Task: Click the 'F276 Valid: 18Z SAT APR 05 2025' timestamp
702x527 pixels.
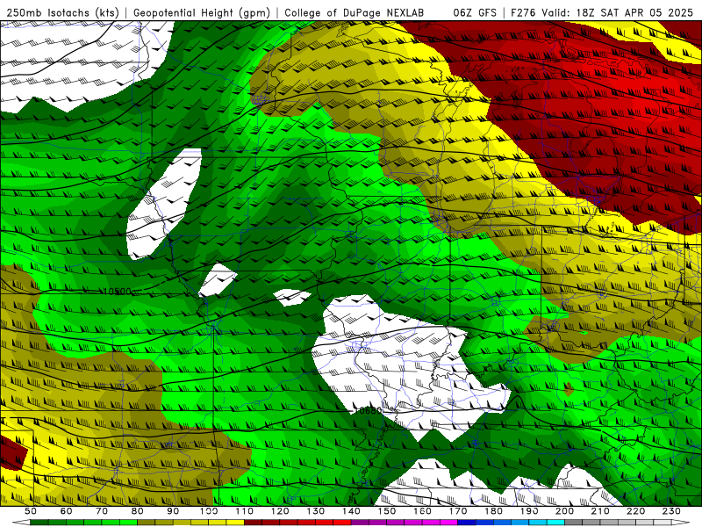Action: coord(601,12)
